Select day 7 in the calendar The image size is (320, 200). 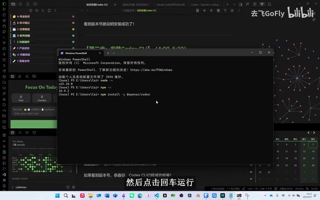(313, 144)
